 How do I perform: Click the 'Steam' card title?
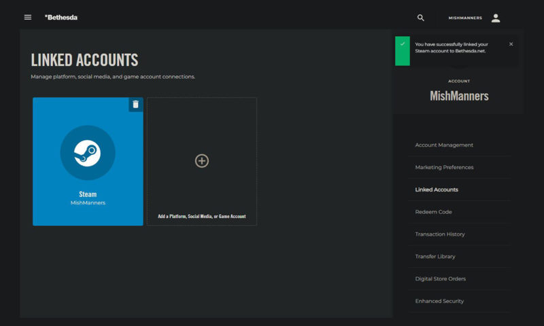pyautogui.click(x=88, y=194)
